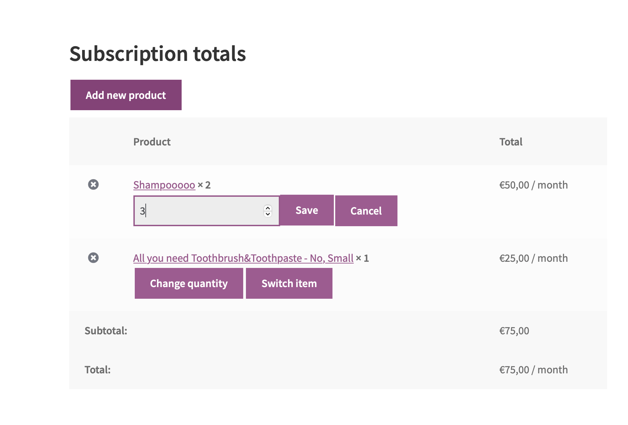Remove the Shampooooo item using its delete icon

[94, 184]
